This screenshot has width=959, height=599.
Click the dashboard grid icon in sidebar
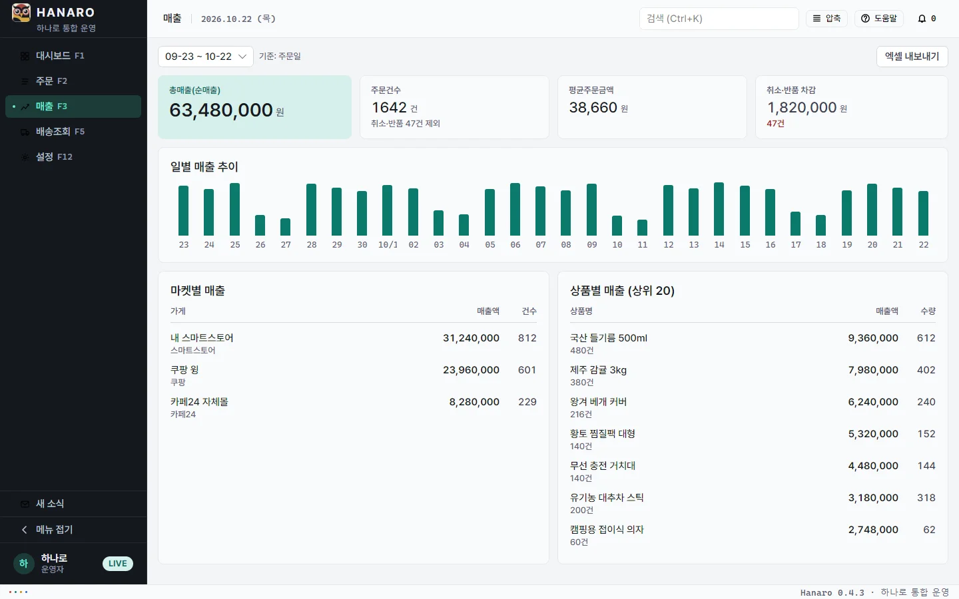pyautogui.click(x=25, y=56)
